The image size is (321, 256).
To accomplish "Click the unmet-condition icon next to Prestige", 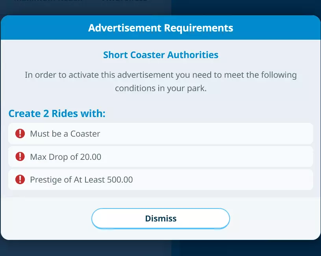I will pos(20,180).
